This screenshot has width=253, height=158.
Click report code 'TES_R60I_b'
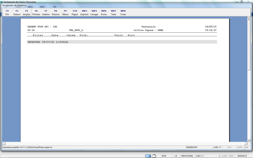[76, 30]
